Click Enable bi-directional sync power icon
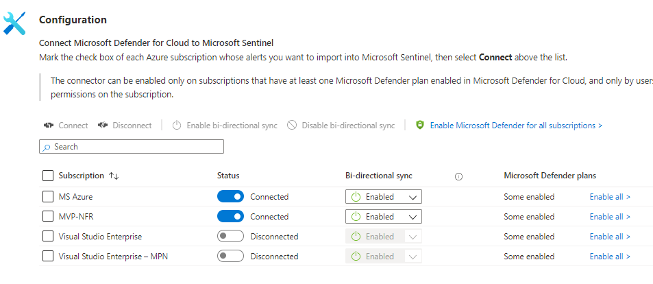Image resolution: width=653 pixels, height=284 pixels. click(x=176, y=126)
